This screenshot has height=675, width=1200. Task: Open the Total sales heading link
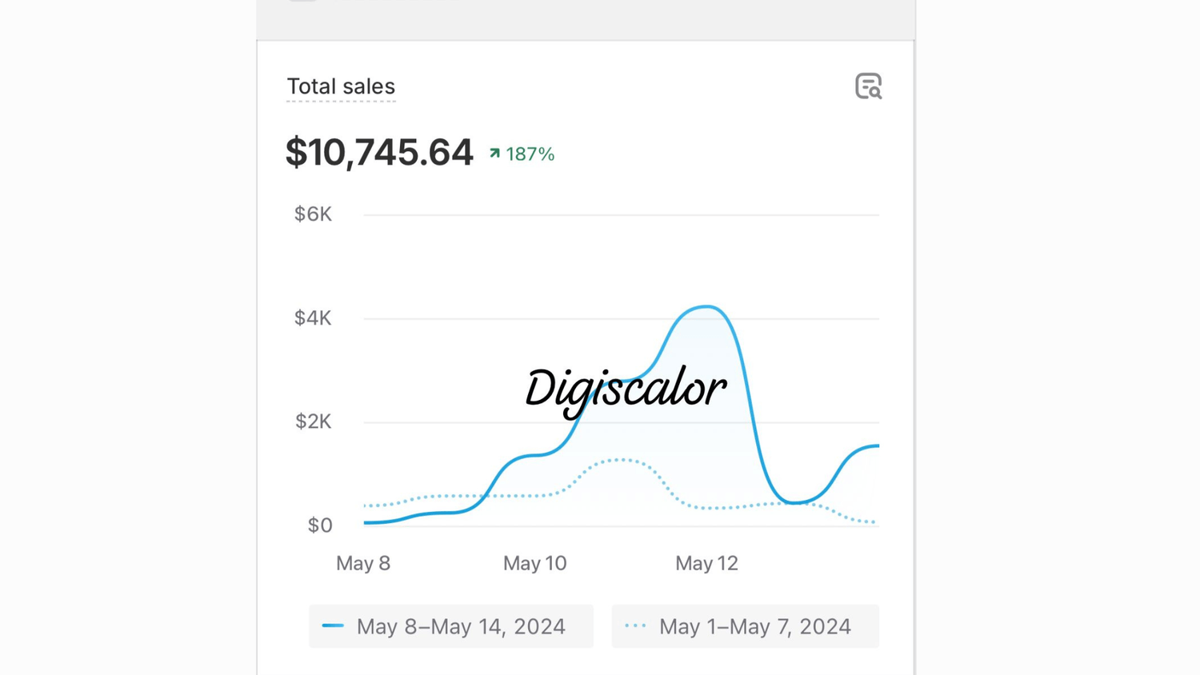[341, 86]
